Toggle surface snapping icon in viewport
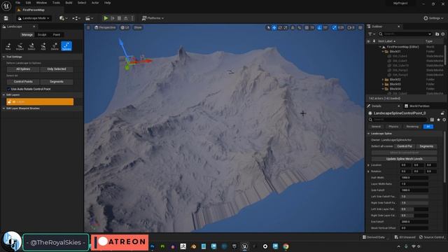 (300, 28)
